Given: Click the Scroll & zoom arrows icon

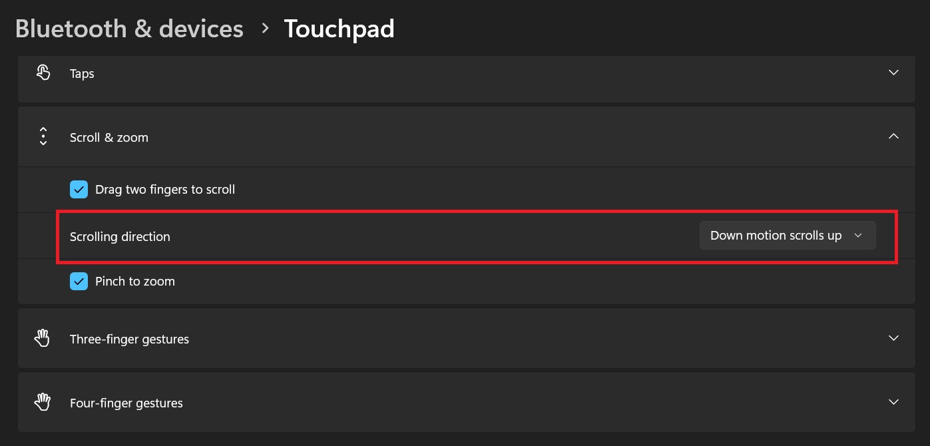Looking at the screenshot, I should pos(43,136).
